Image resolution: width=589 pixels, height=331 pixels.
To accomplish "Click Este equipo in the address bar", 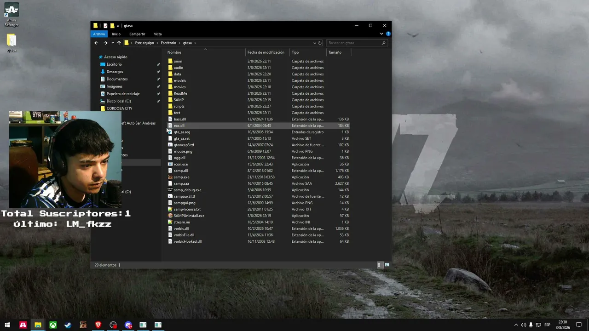I will click(x=144, y=43).
